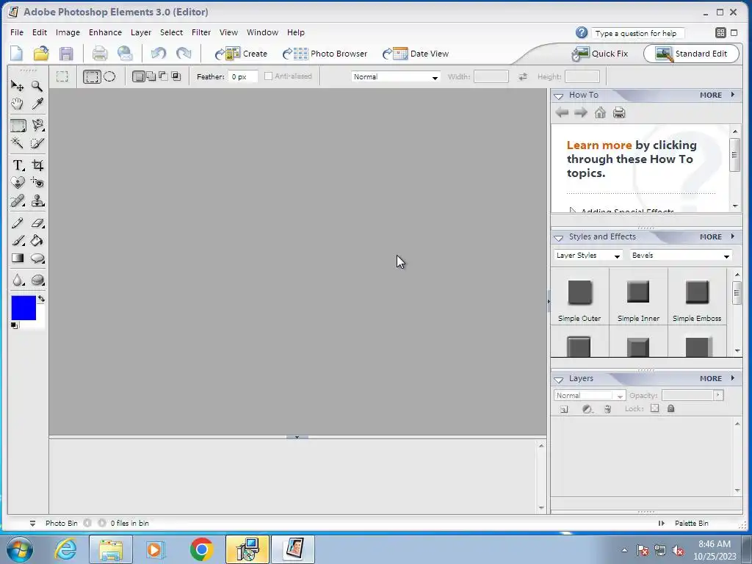This screenshot has width=752, height=564.
Task: Select the Healing Brush bandage tool
Action: click(x=18, y=201)
